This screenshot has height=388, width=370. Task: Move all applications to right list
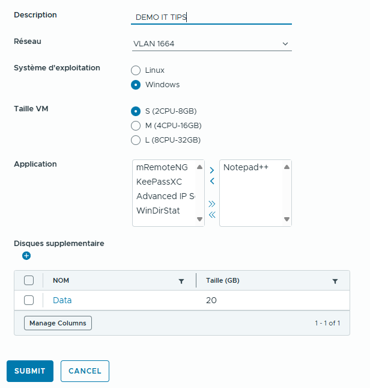coord(212,204)
